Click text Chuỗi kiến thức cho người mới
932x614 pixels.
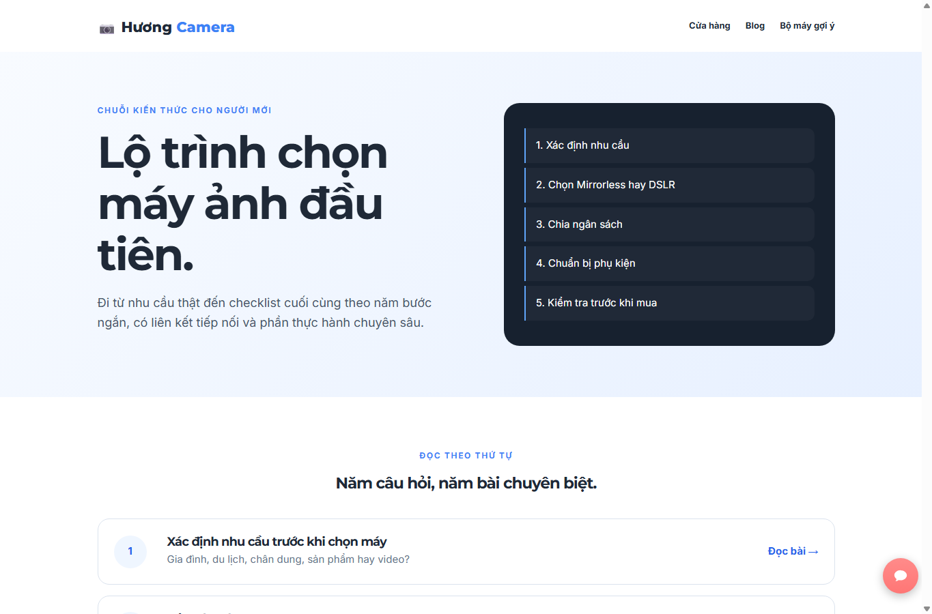[184, 110]
